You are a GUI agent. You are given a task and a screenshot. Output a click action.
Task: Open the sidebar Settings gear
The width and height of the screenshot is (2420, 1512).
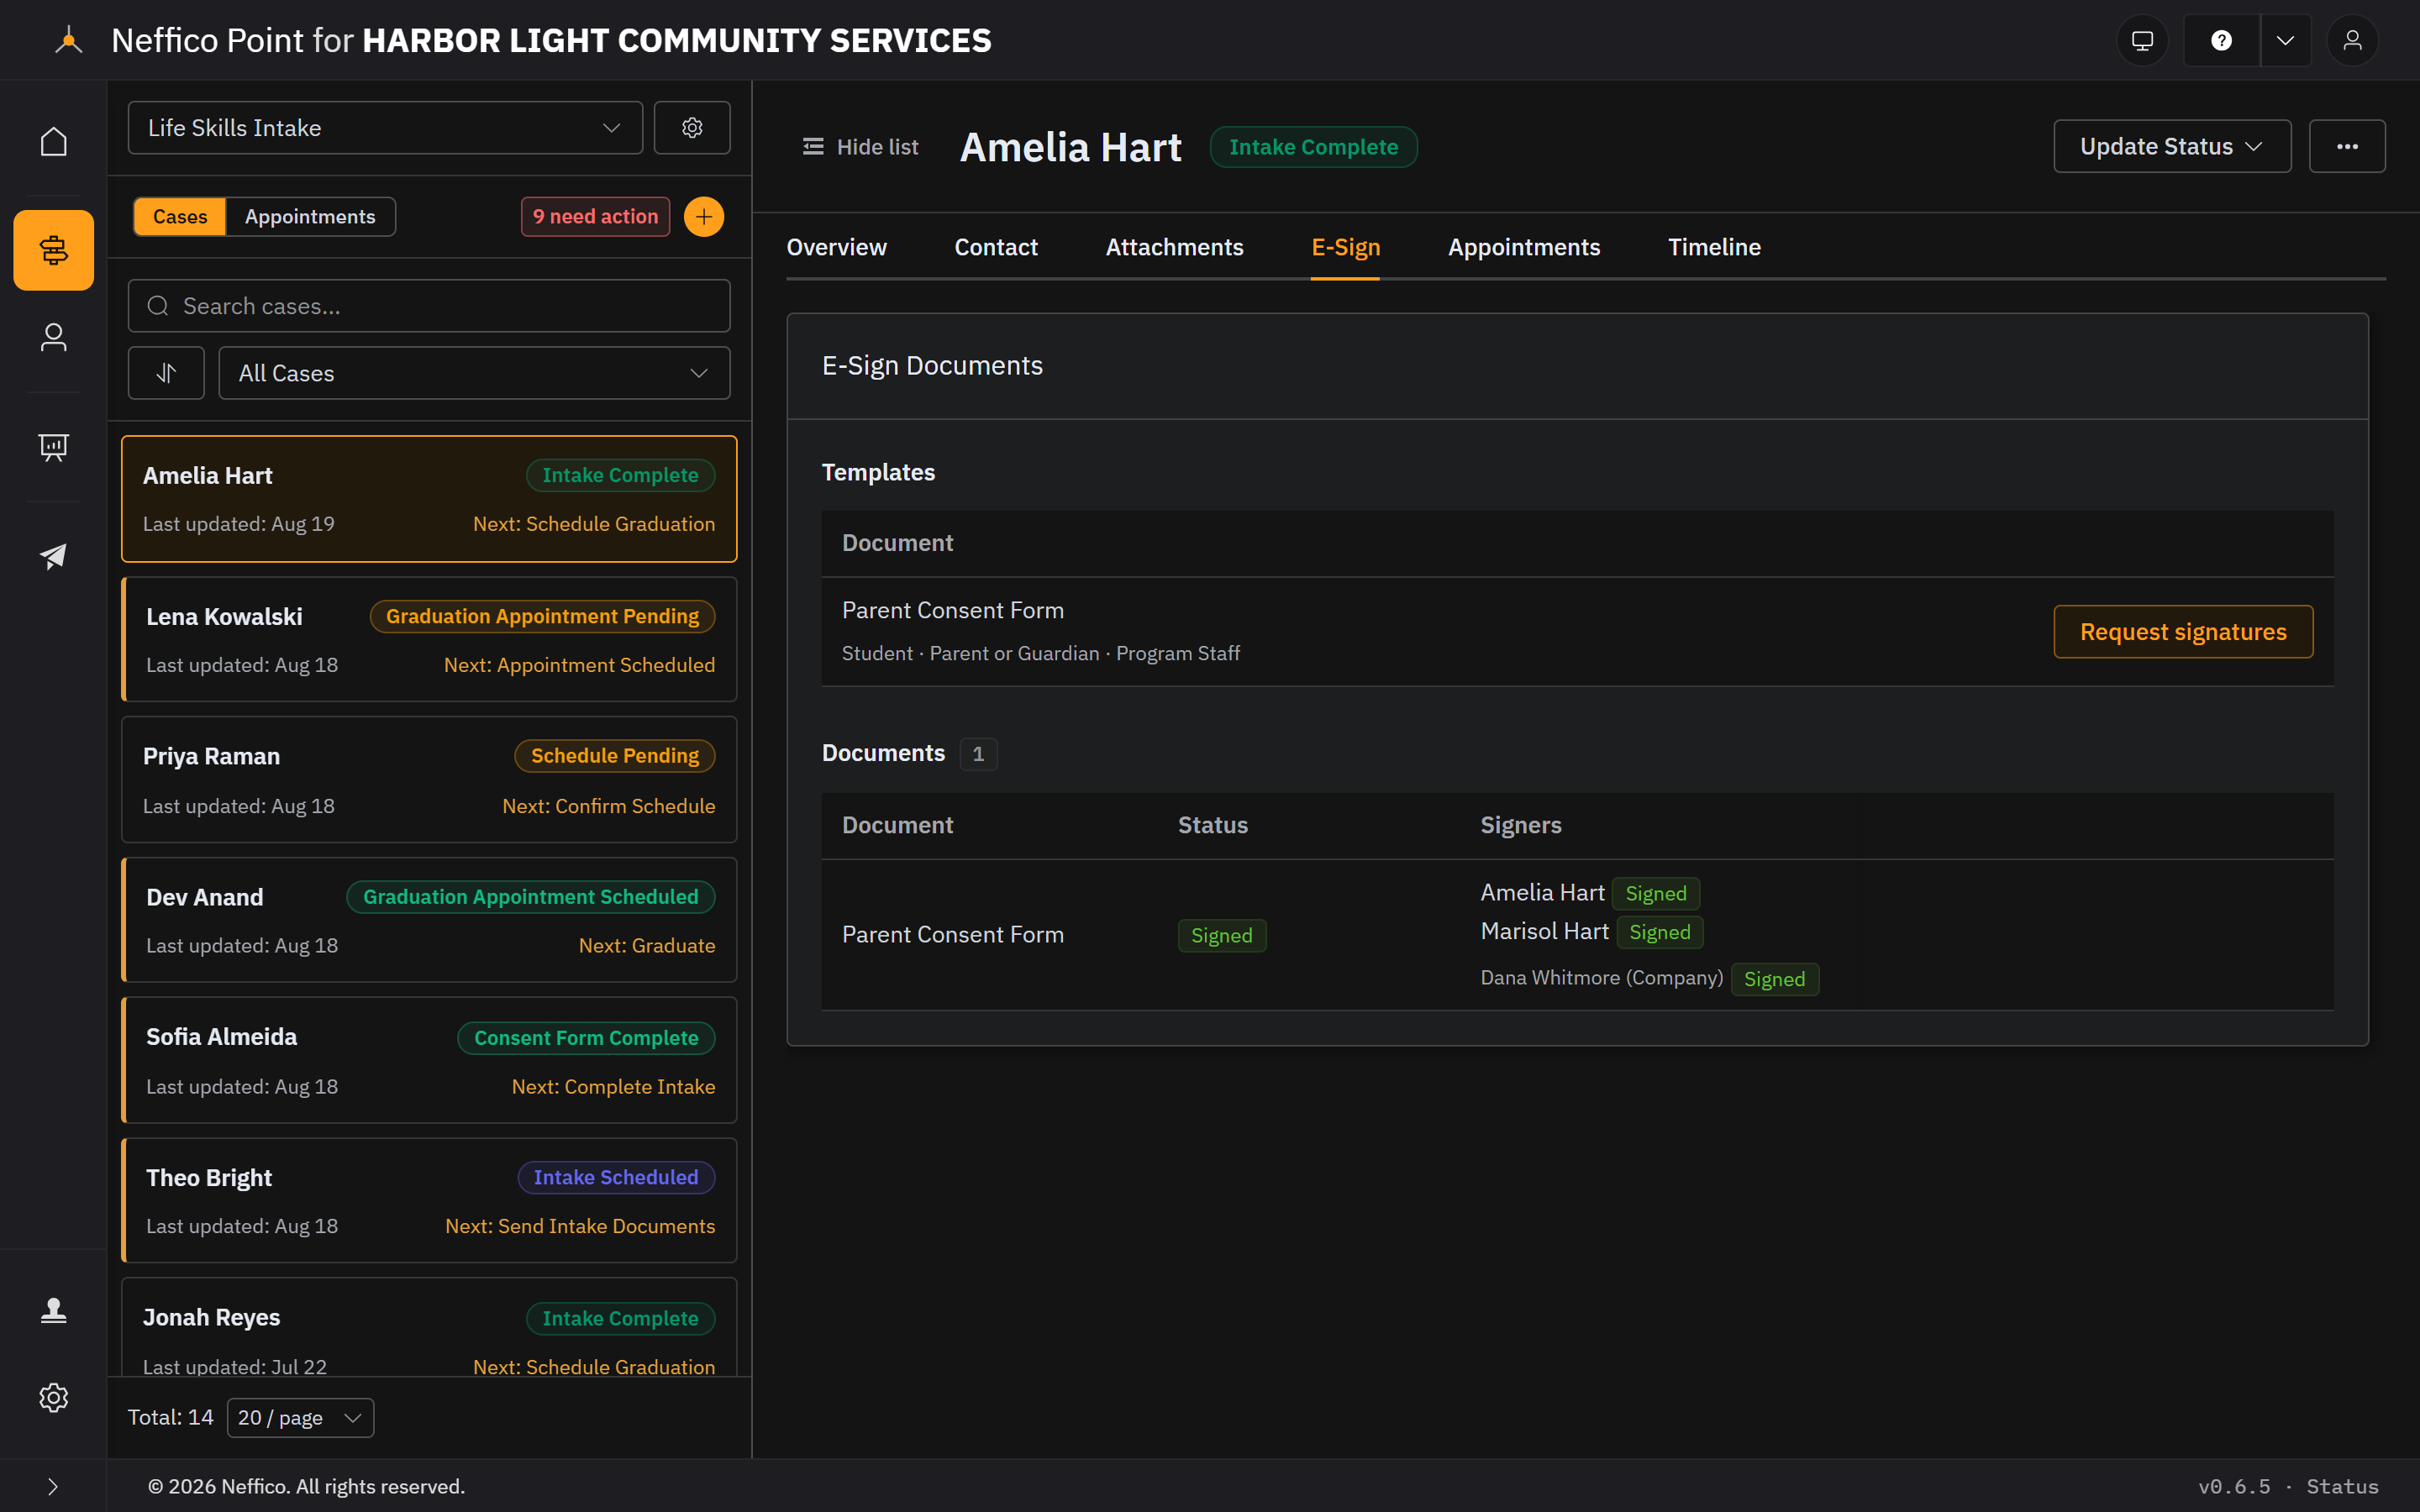(x=53, y=1397)
